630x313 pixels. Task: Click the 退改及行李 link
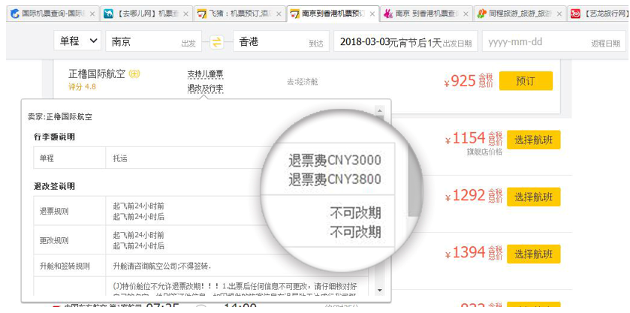205,88
